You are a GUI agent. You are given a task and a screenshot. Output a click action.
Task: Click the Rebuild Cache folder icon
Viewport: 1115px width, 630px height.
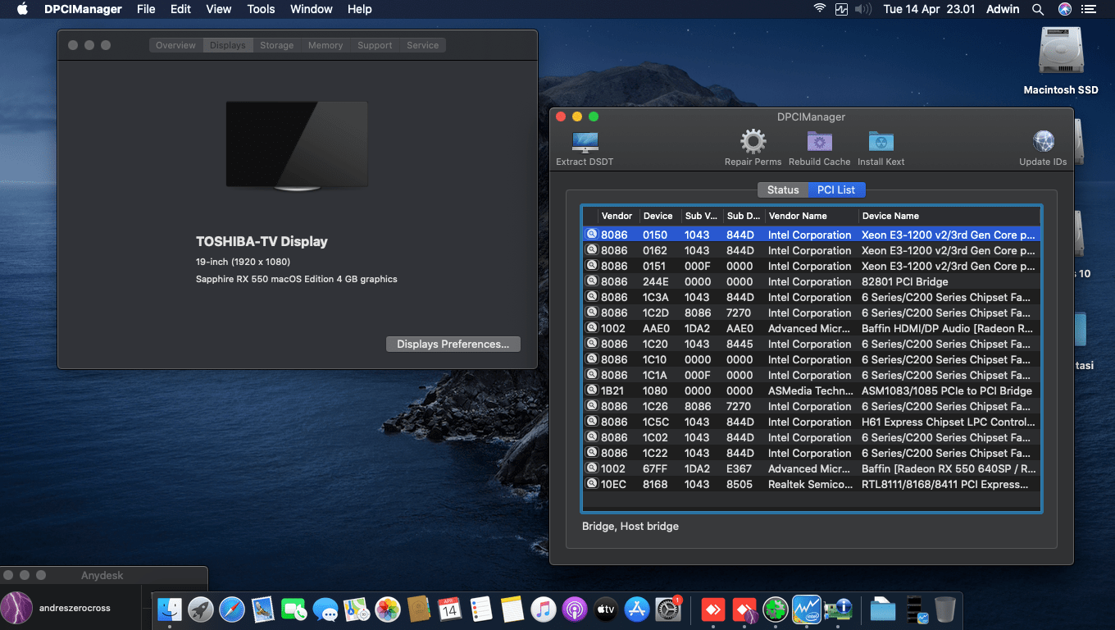pos(819,141)
